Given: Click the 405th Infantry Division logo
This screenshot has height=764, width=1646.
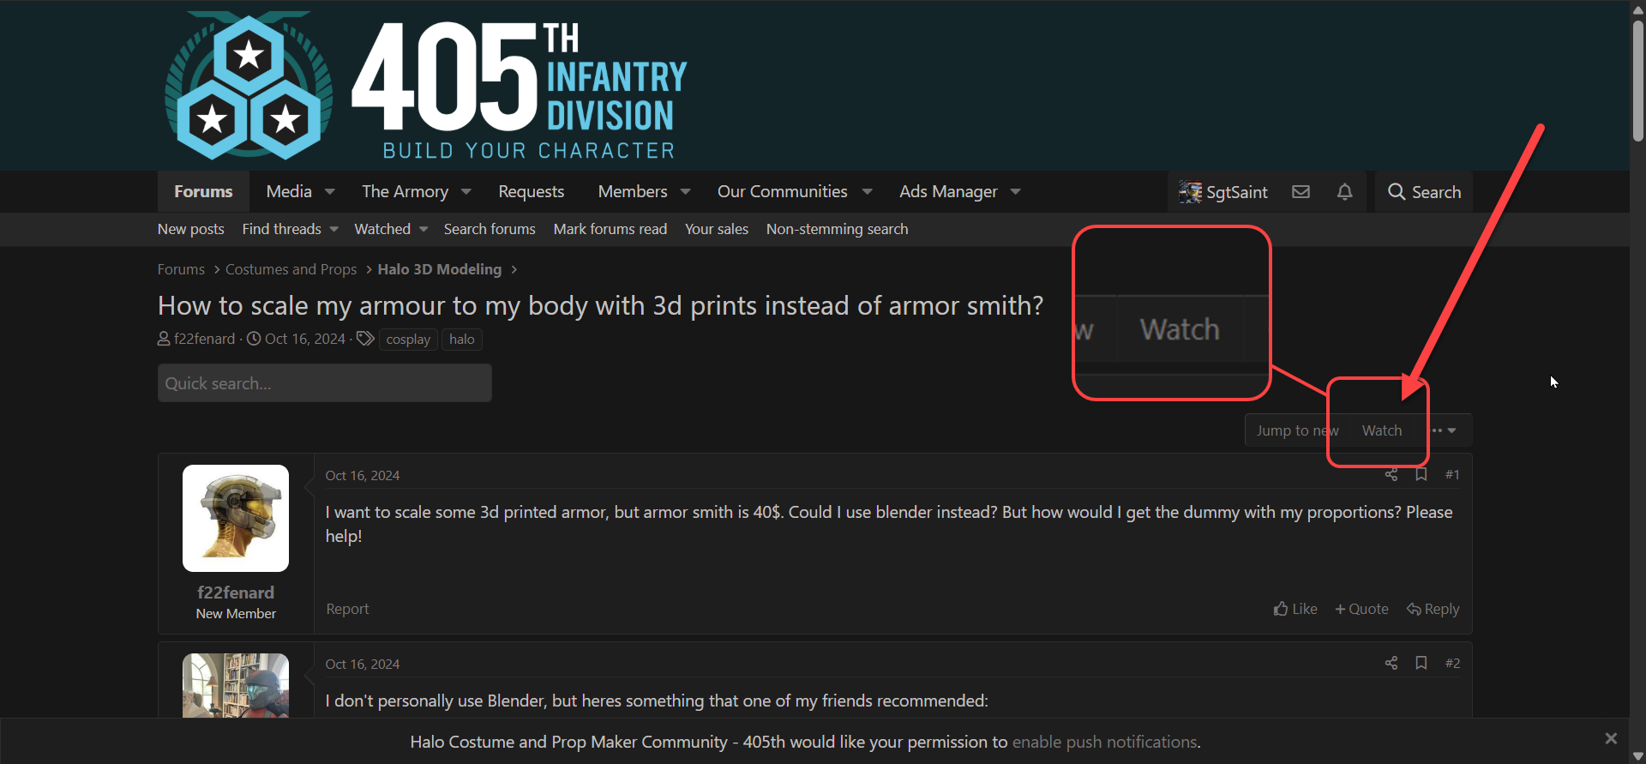Looking at the screenshot, I should [x=426, y=86].
